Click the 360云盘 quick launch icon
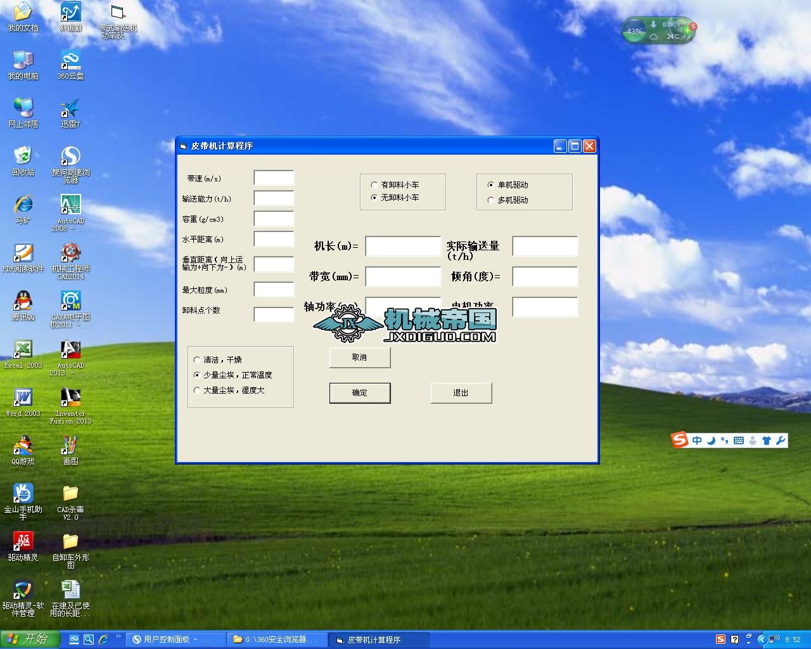811x649 pixels. point(73,639)
